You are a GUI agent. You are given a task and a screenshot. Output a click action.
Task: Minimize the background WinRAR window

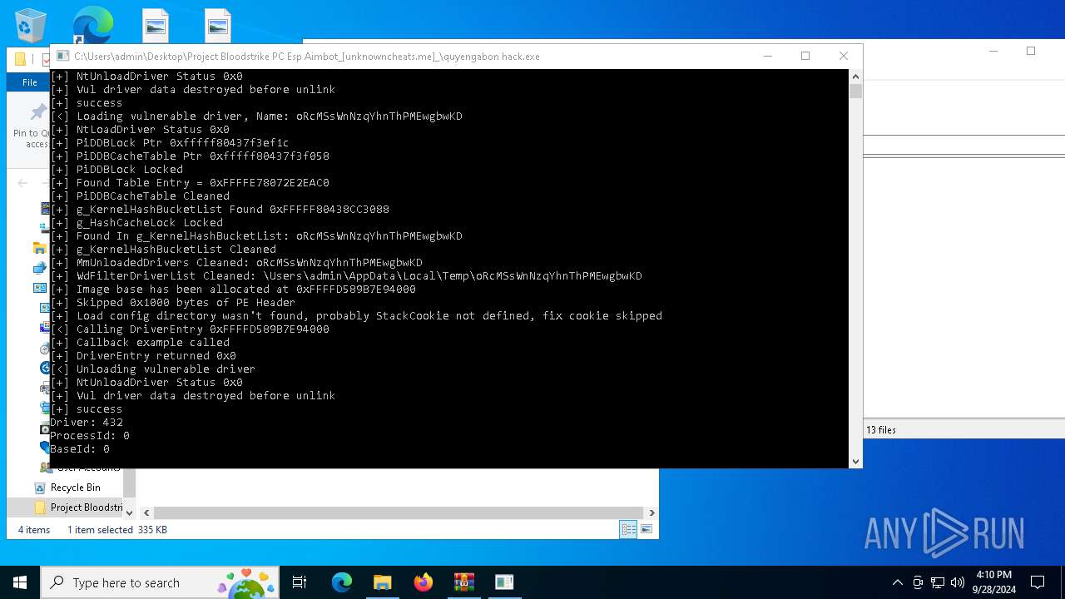click(x=993, y=51)
